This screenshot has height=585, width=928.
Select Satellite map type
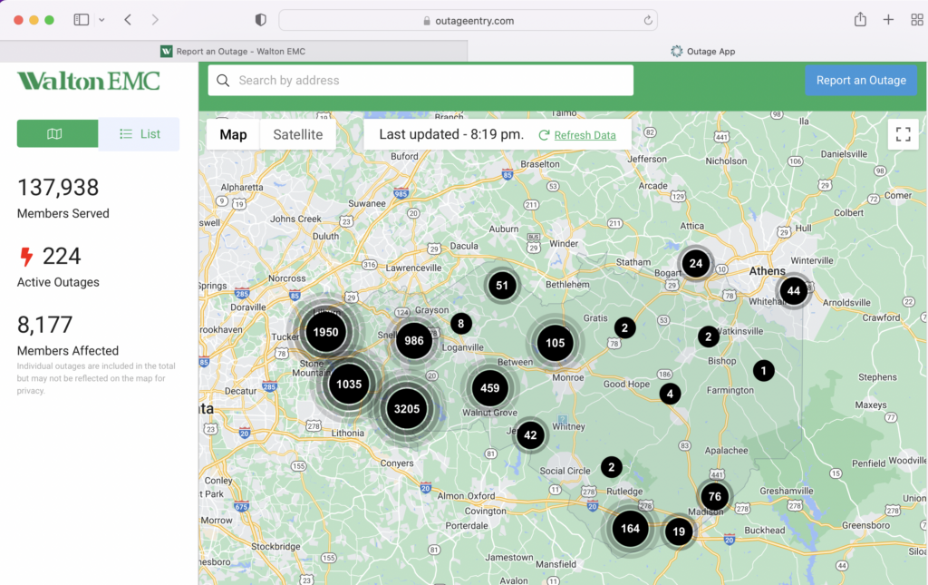[x=297, y=134]
